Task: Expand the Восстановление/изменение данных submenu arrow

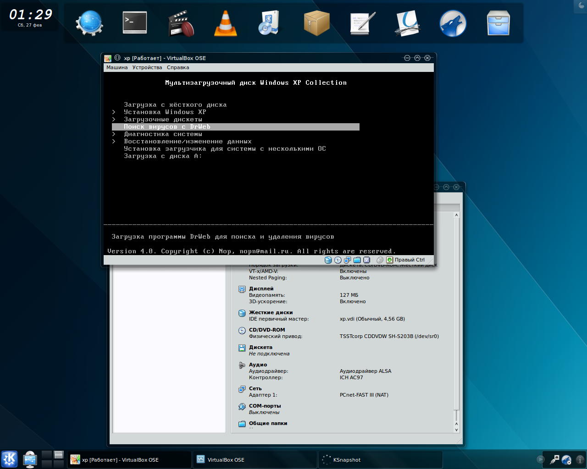Action: 114,142
